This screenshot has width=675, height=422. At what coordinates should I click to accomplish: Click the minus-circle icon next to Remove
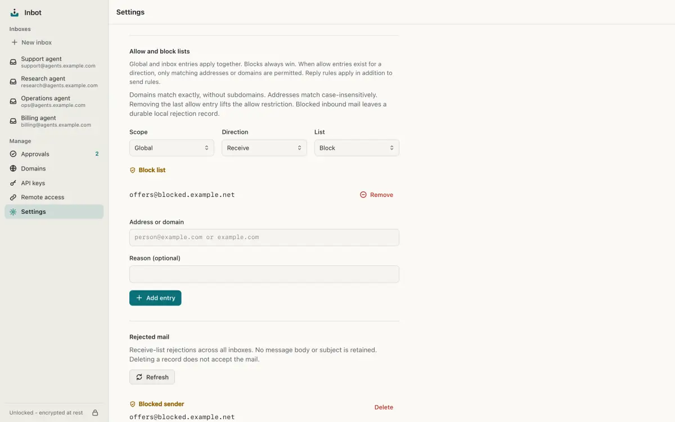(x=363, y=195)
